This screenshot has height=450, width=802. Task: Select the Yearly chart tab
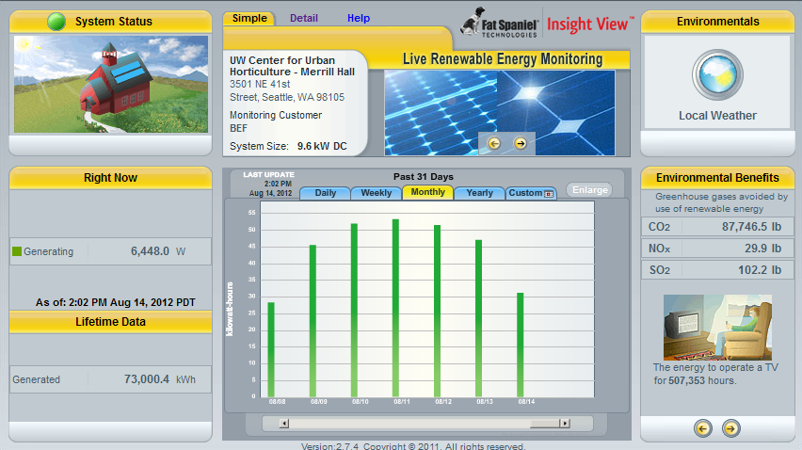tap(479, 193)
